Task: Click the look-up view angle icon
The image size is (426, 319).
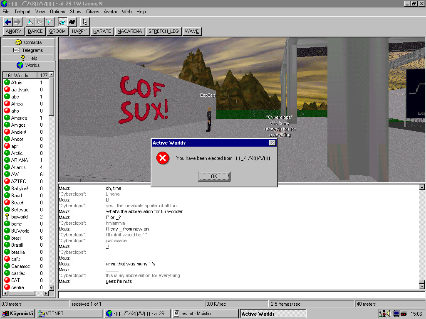Action: (x=30, y=22)
